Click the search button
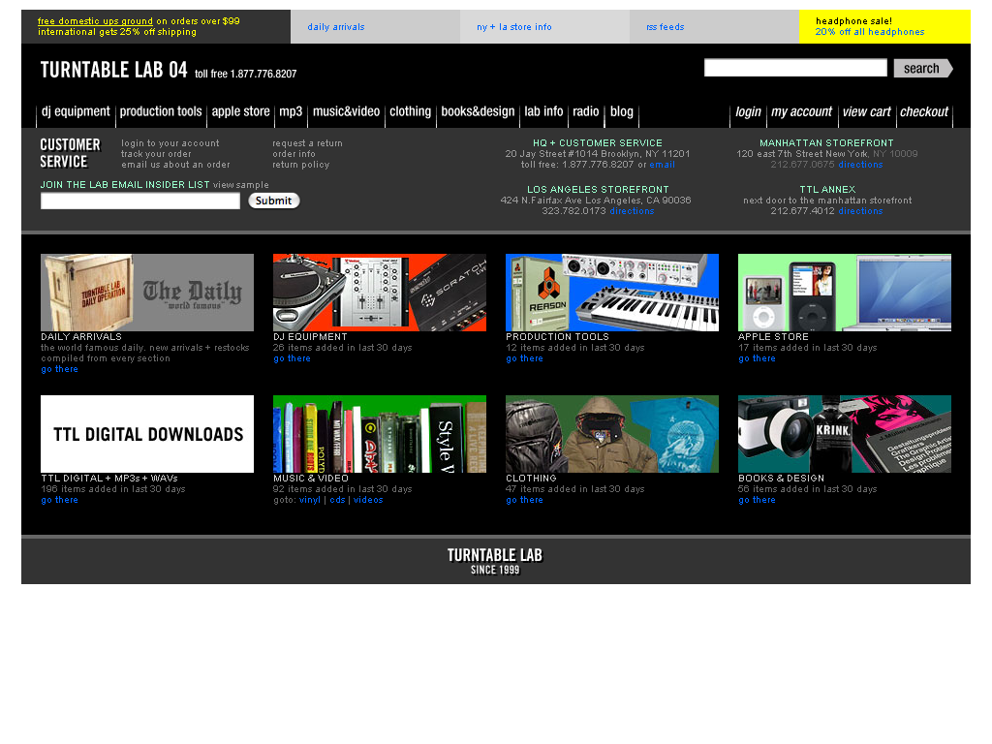This screenshot has width=992, height=744. (923, 69)
